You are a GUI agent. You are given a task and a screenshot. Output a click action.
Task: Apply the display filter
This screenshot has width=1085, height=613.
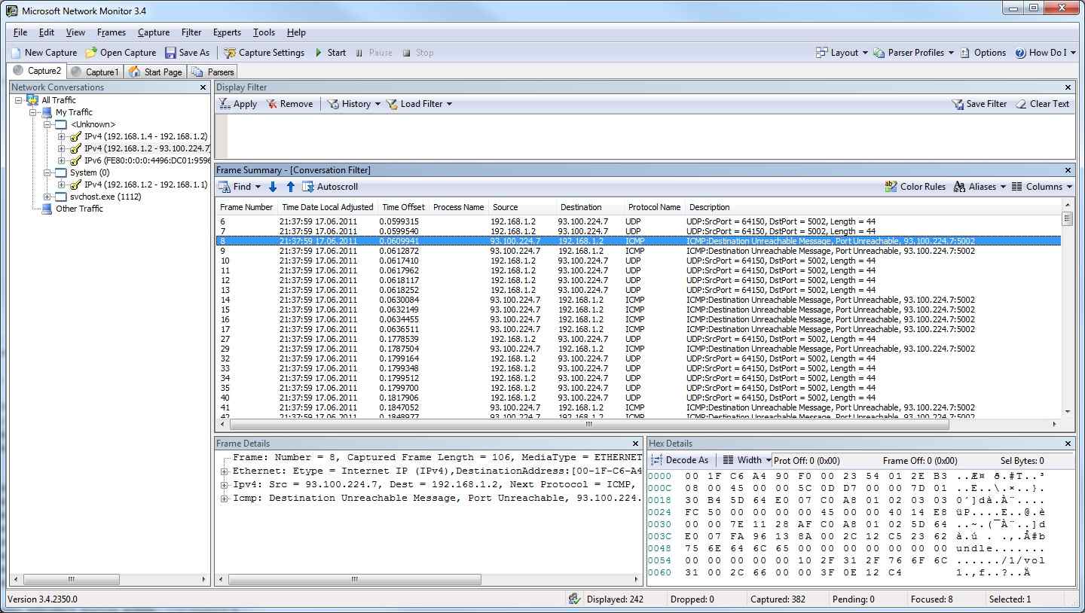tap(238, 104)
